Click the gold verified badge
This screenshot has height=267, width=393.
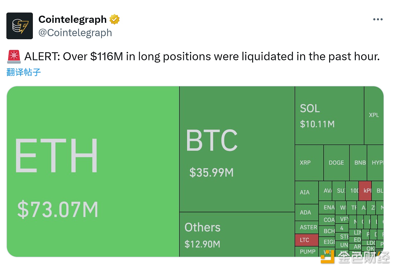tap(114, 19)
